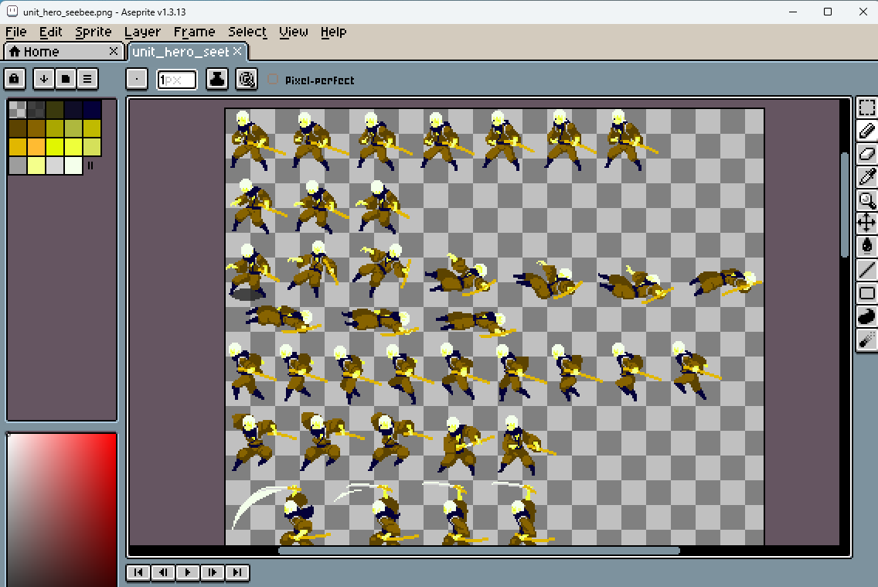
Task: Select the Pencil tool
Action: click(x=867, y=131)
